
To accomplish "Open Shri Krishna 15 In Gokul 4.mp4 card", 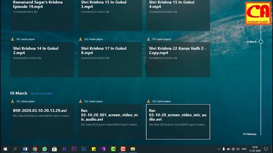I will pyautogui.click(x=178, y=15).
